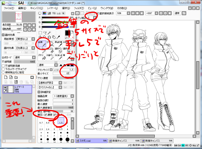Create a new layer folder

coord(16,77)
